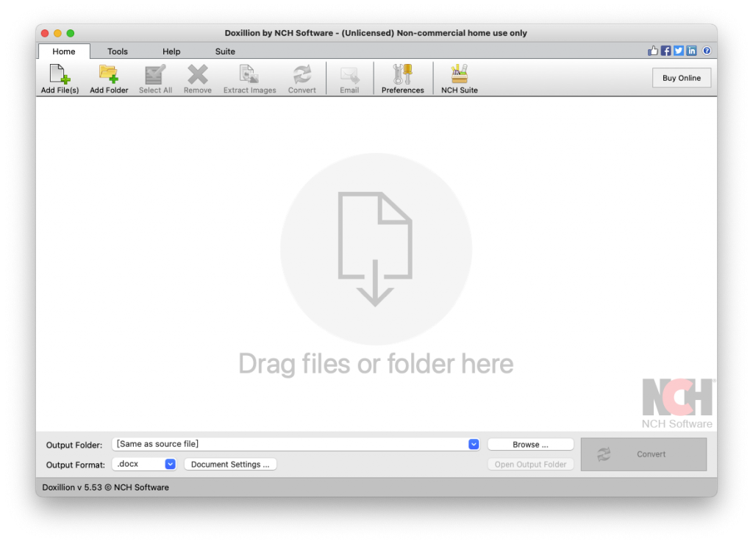Image resolution: width=753 pixels, height=544 pixels.
Task: Open Preferences from the toolbar
Action: (402, 79)
